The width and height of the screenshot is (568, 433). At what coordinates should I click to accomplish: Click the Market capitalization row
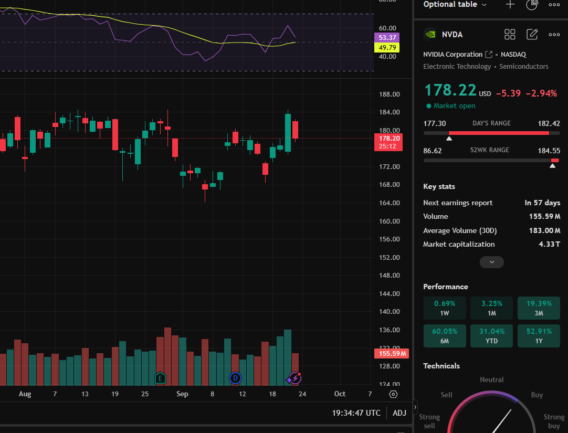click(x=491, y=245)
